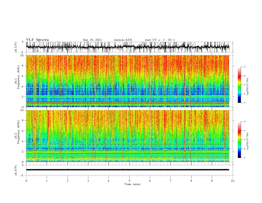
Task: Click the ch.1 color scale bar
Action: (x=239, y=85)
